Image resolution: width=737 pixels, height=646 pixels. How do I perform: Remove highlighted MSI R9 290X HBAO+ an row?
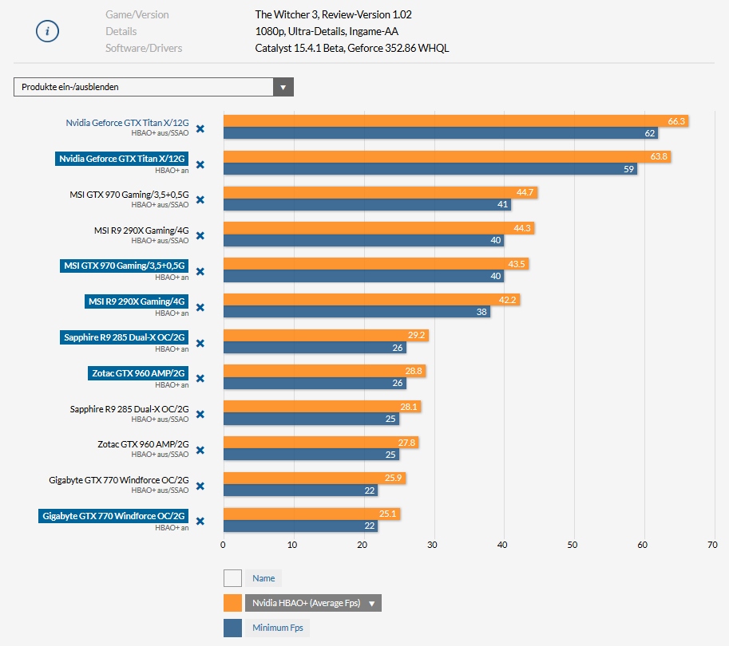tap(200, 308)
